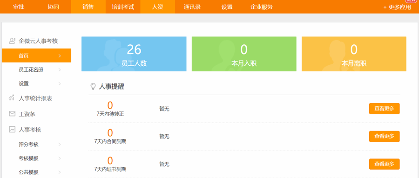Click the 人事考核 graph icon
Image resolution: width=419 pixels, height=178 pixels.
[x=12, y=130]
